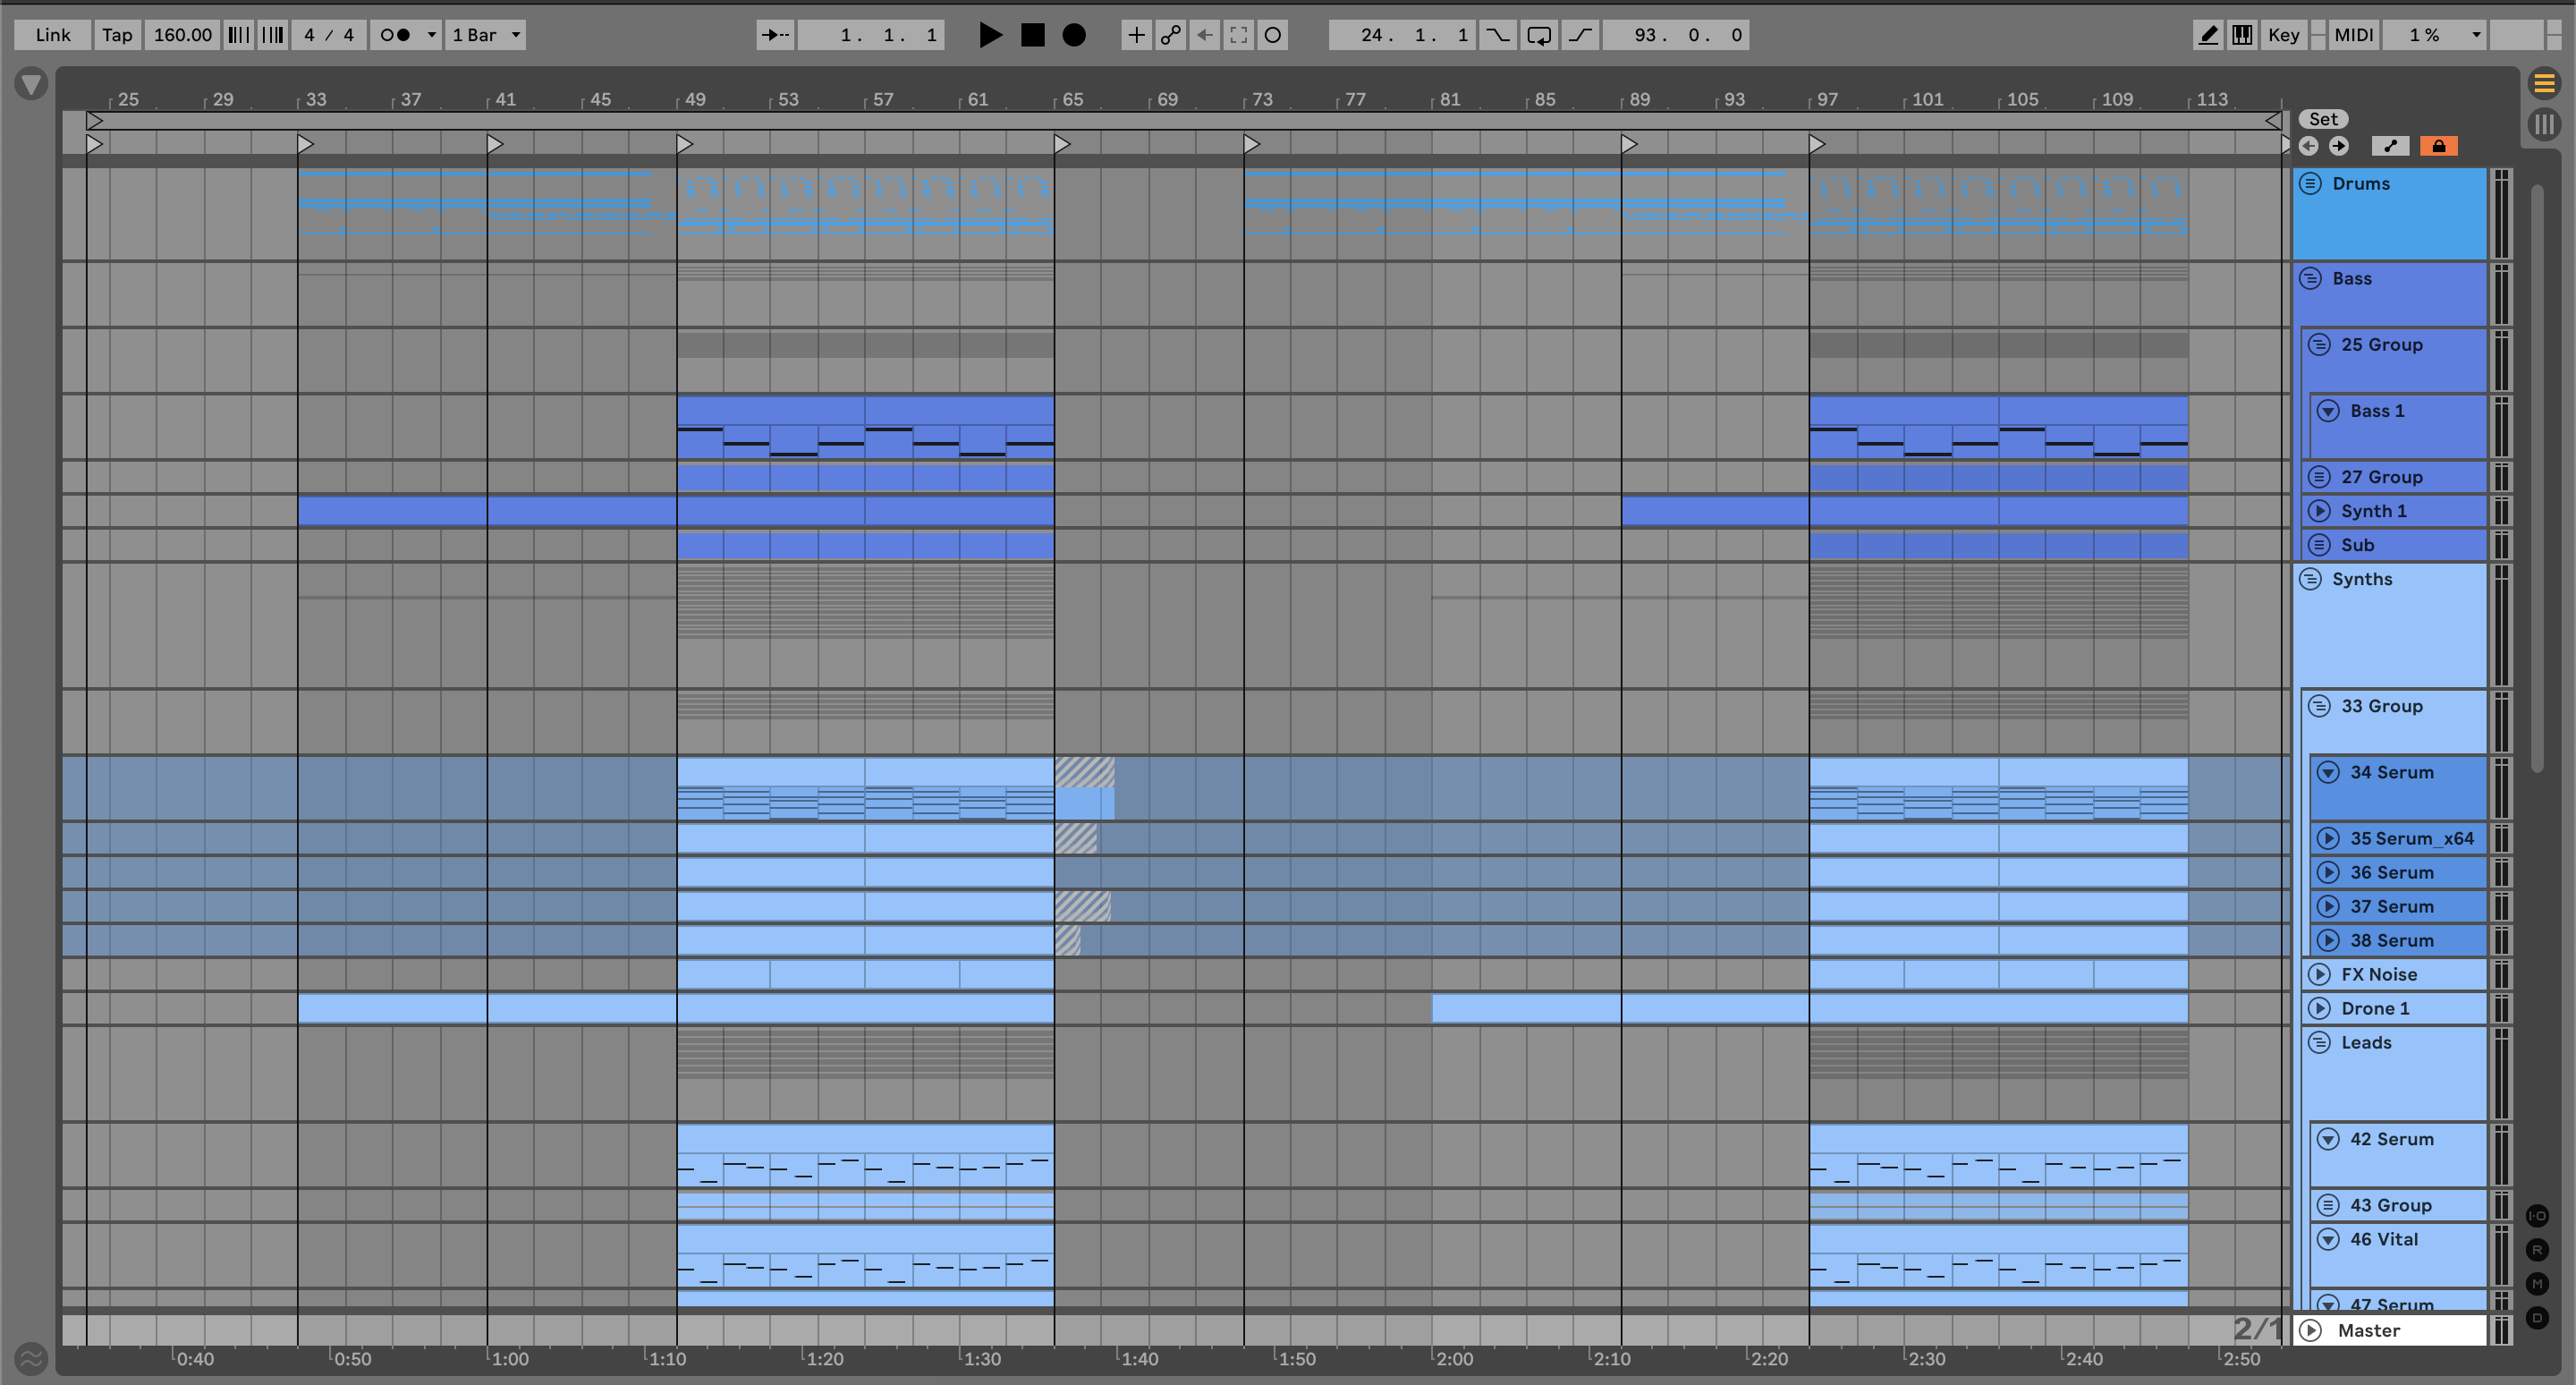This screenshot has width=2576, height=1385.
Task: Select the Master track
Action: 2390,1330
